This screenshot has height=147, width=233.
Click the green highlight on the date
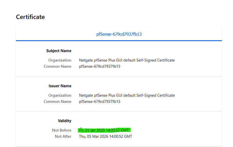click(x=104, y=130)
